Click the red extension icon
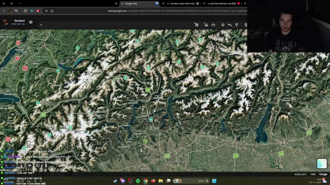This screenshot has height=185, width=330. pos(38,11)
